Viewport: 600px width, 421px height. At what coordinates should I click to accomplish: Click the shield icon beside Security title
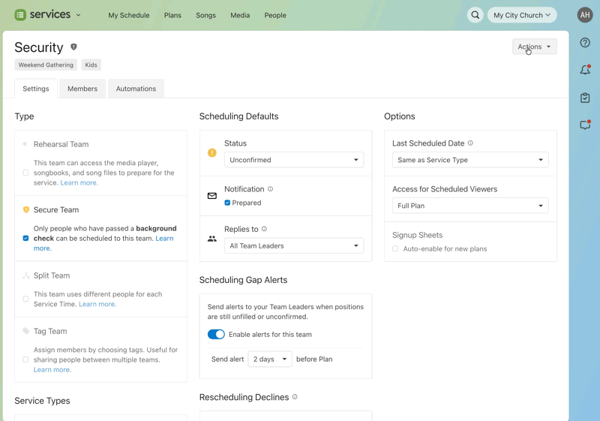coord(73,47)
